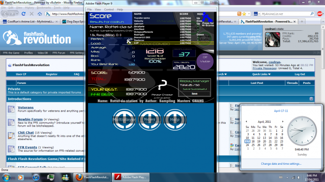Open Firefox Bookmarks menu

point(44,8)
